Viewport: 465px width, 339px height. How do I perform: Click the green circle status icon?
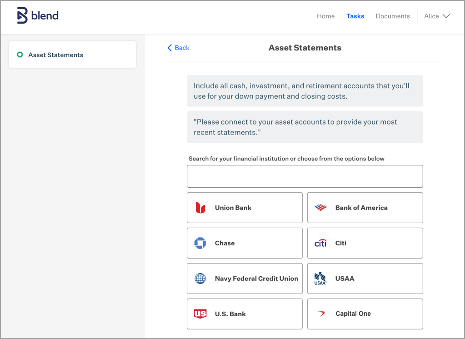click(20, 55)
